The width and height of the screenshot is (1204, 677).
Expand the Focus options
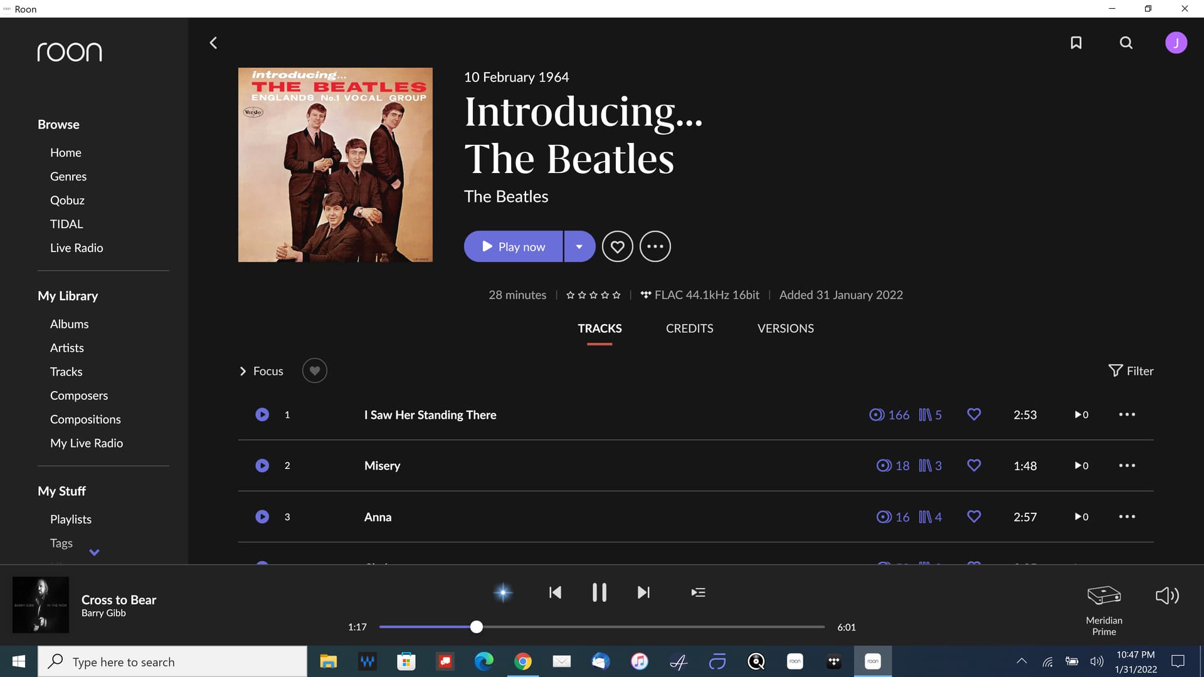[x=261, y=371]
